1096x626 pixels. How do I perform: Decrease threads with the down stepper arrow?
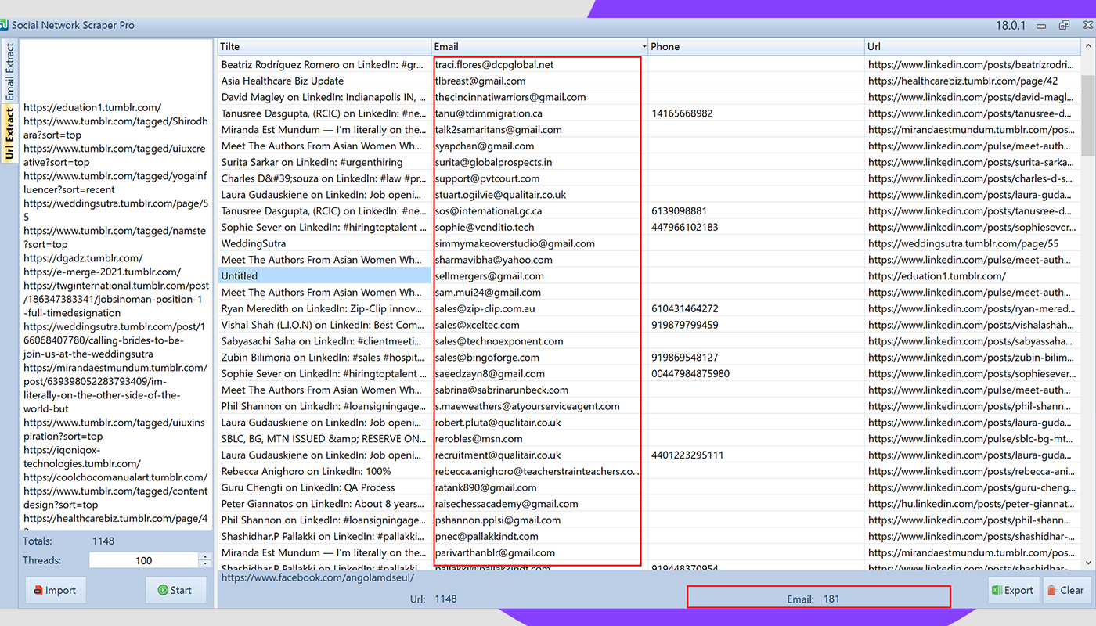(205, 564)
